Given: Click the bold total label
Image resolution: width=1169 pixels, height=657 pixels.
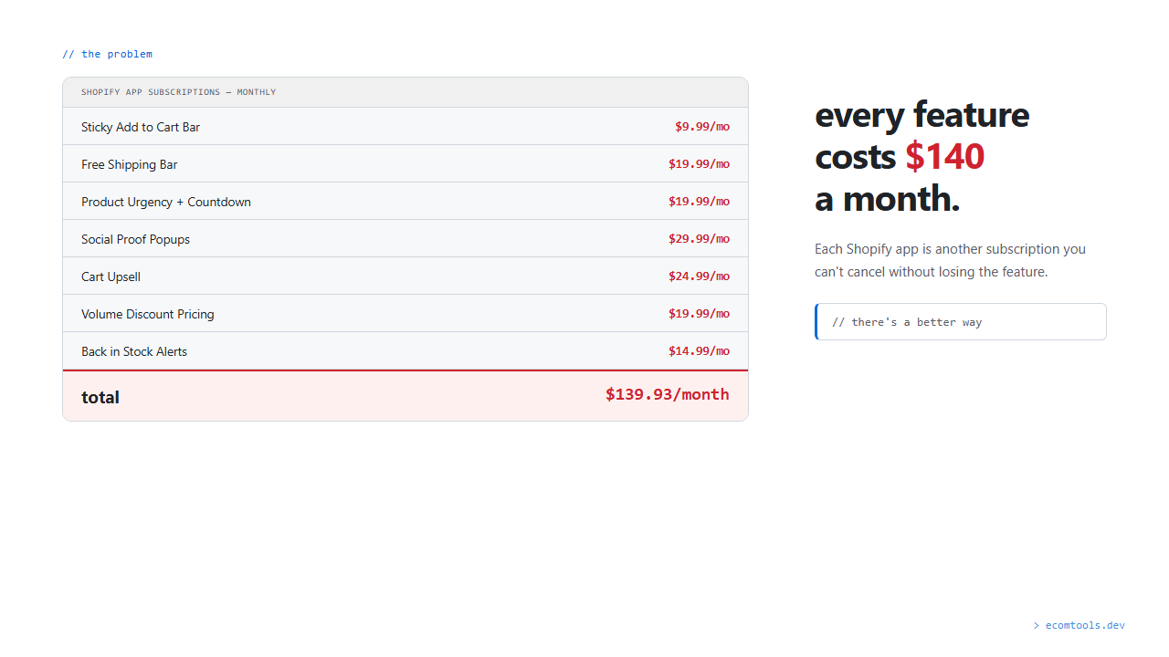Looking at the screenshot, I should (100, 397).
